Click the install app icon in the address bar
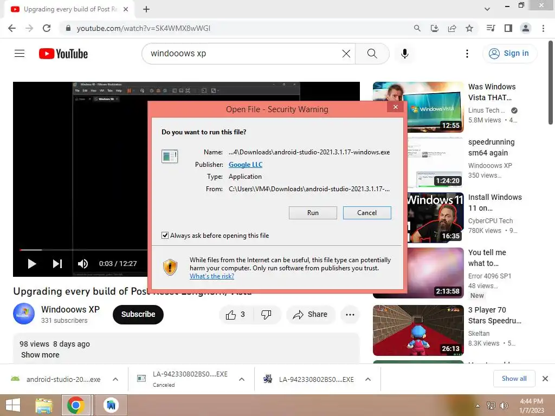 coord(435,28)
